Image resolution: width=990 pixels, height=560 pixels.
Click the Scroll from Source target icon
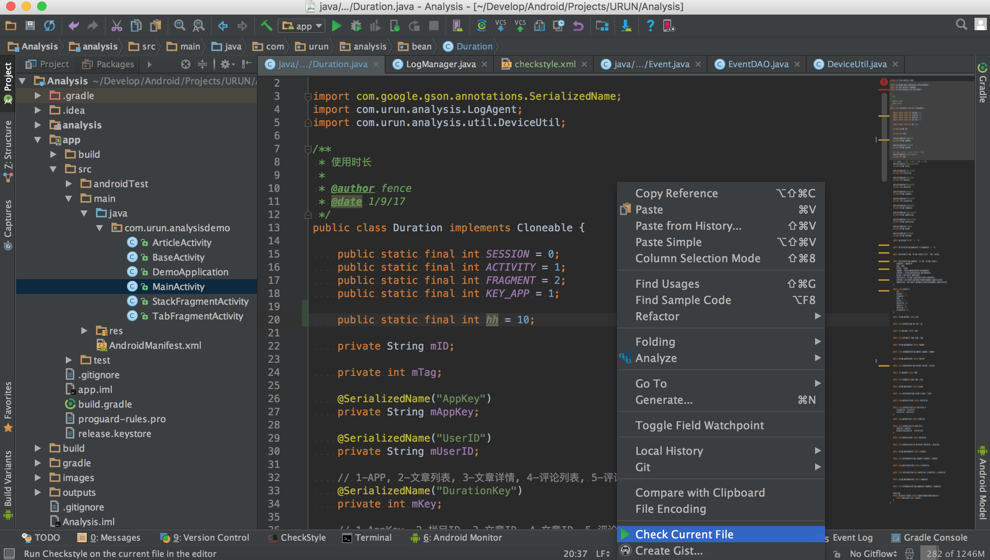(186, 64)
